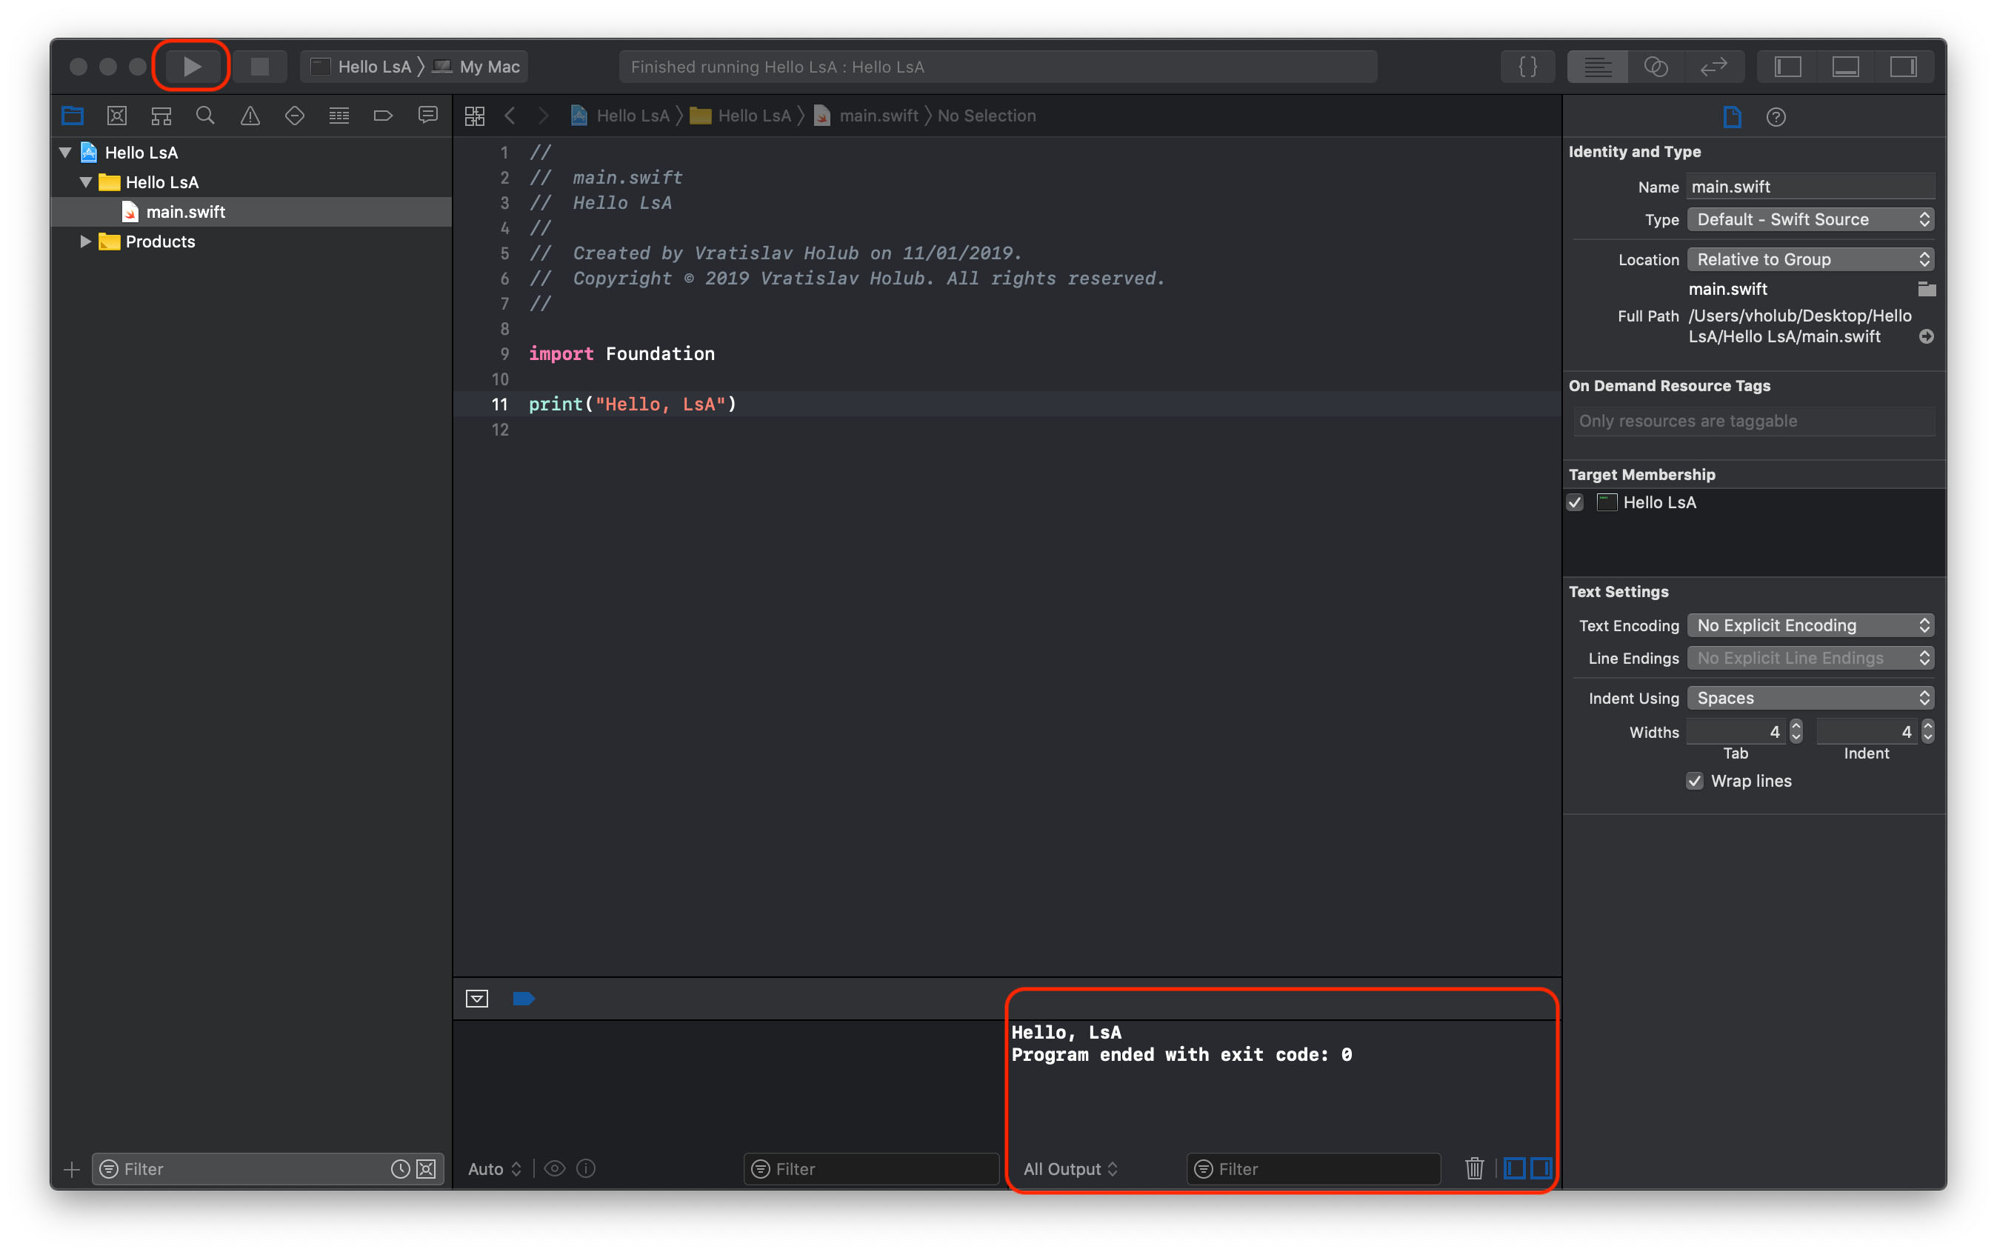This screenshot has height=1252, width=1997.
Task: Open the Auto variables view dropdown
Action: [494, 1168]
